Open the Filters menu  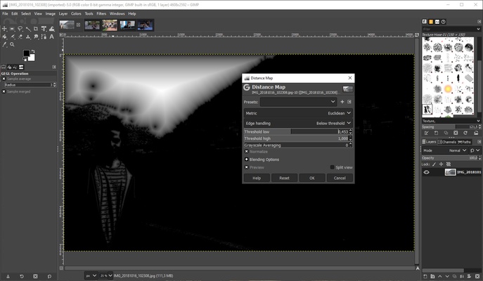point(101,13)
